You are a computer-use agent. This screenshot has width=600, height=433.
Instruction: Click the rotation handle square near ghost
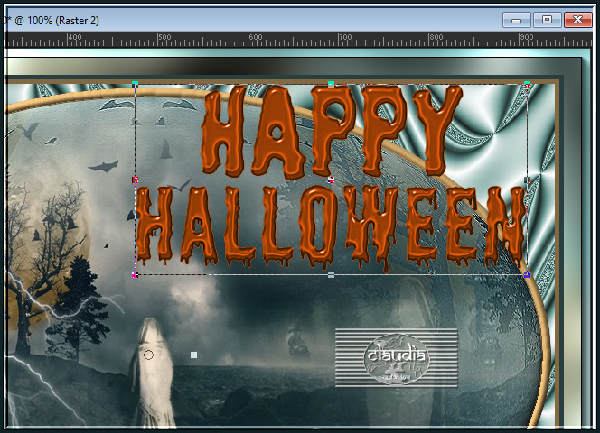click(x=194, y=355)
